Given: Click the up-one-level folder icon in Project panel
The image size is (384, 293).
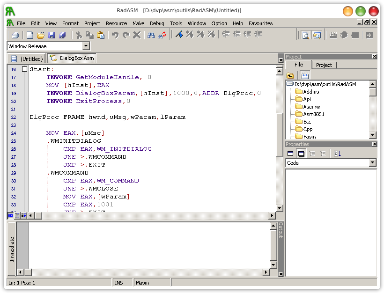Looking at the screenshot, I should [291, 75].
